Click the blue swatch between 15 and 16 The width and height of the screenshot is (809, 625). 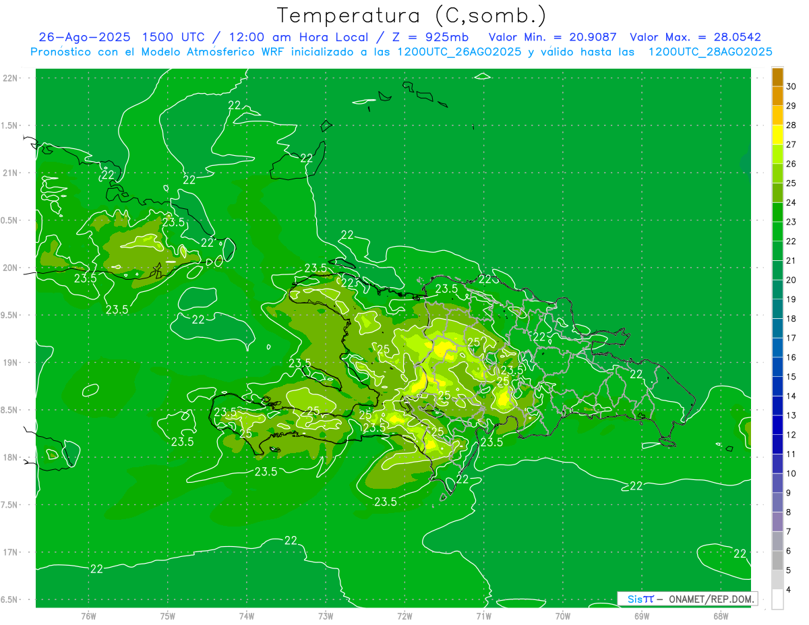(x=777, y=367)
